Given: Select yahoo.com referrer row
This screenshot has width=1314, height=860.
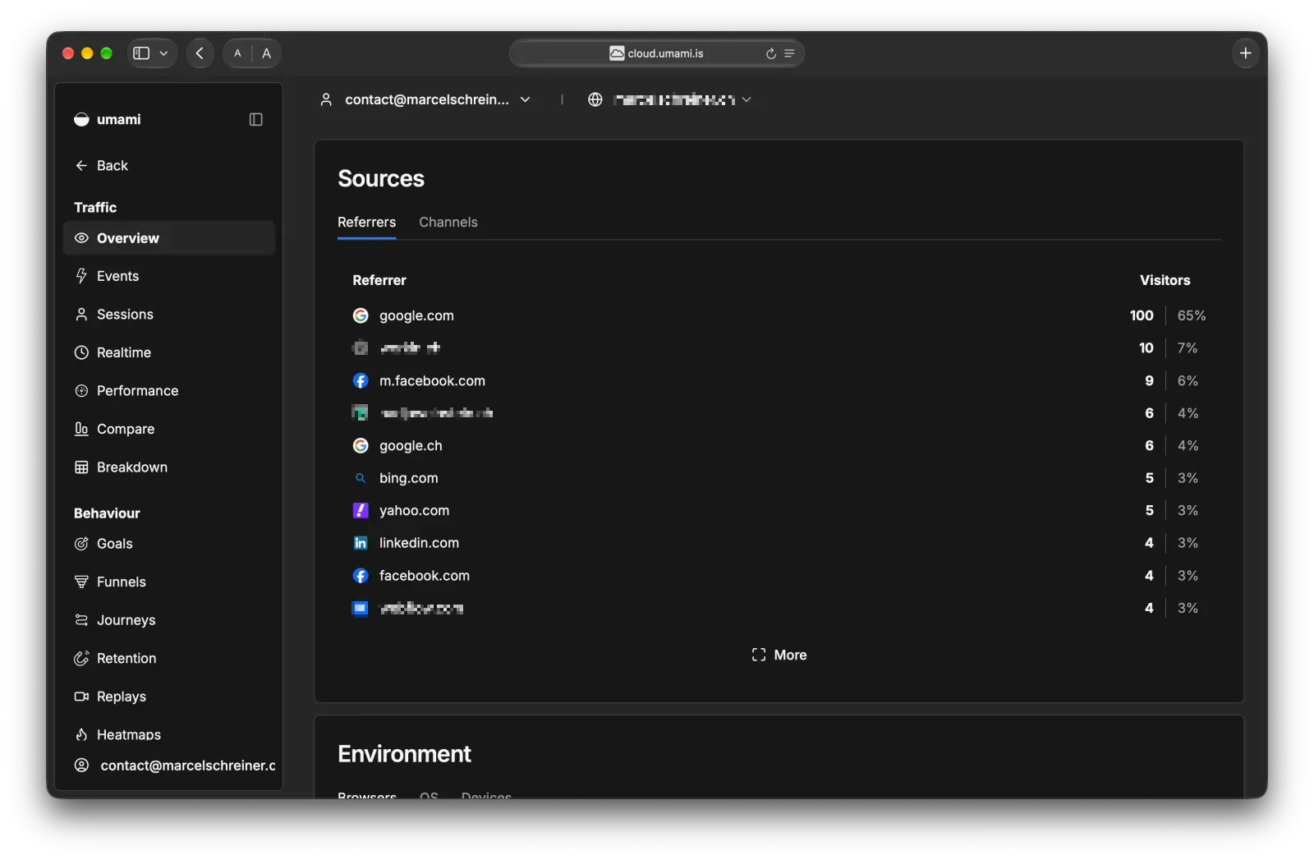Looking at the screenshot, I should pos(779,511).
